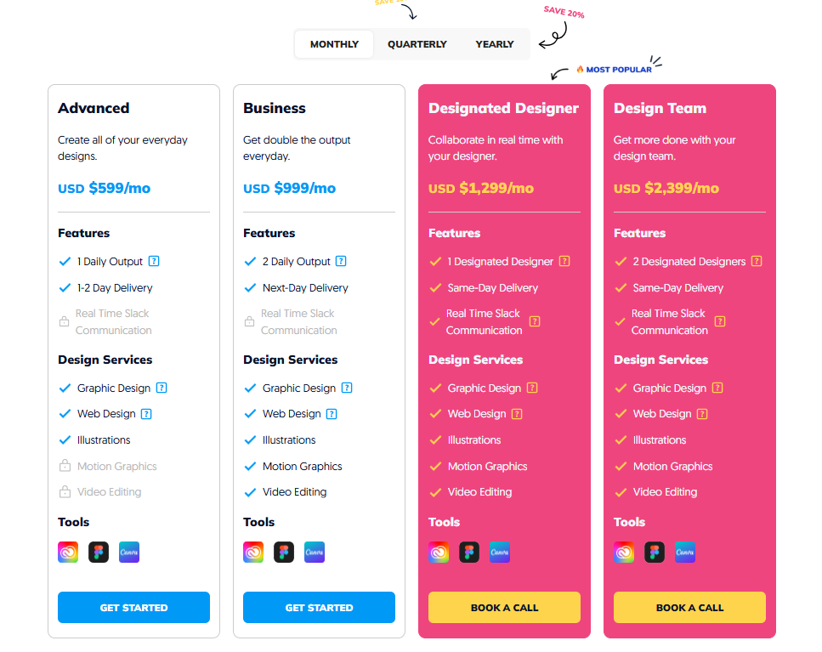This screenshot has width=822, height=652.
Task: Click BOOK A CALL for the Design Team plan
Action: pyautogui.click(x=689, y=607)
